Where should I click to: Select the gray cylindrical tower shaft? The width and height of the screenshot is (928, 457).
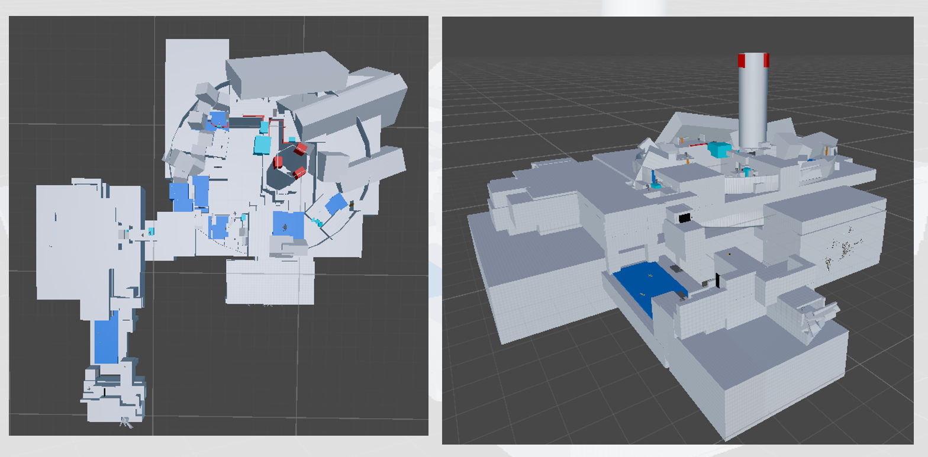(x=752, y=107)
